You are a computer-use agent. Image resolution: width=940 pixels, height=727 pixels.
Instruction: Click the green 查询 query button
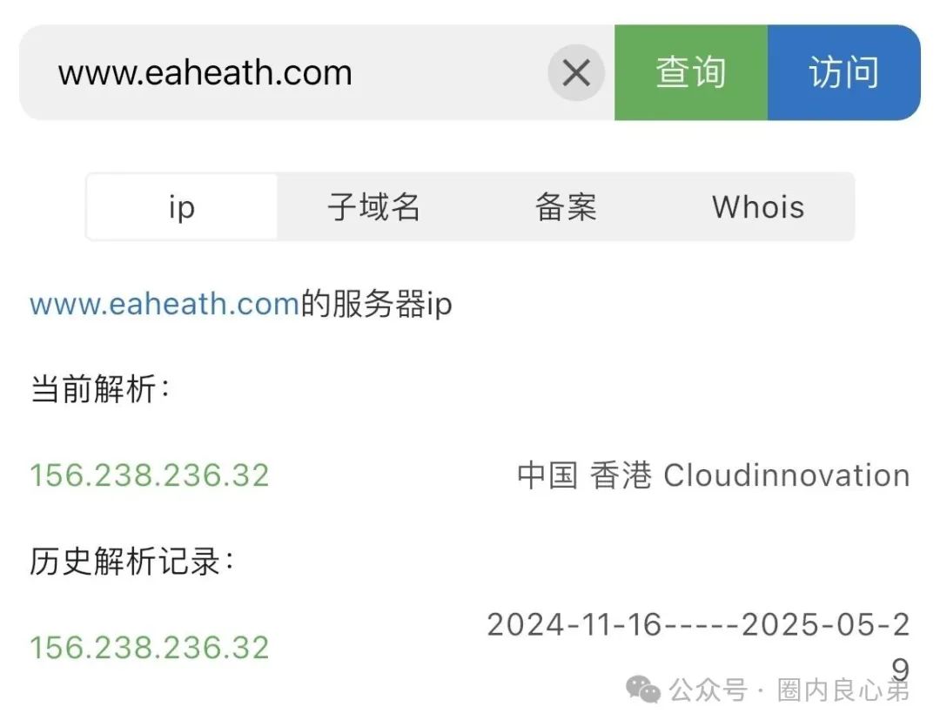click(690, 72)
